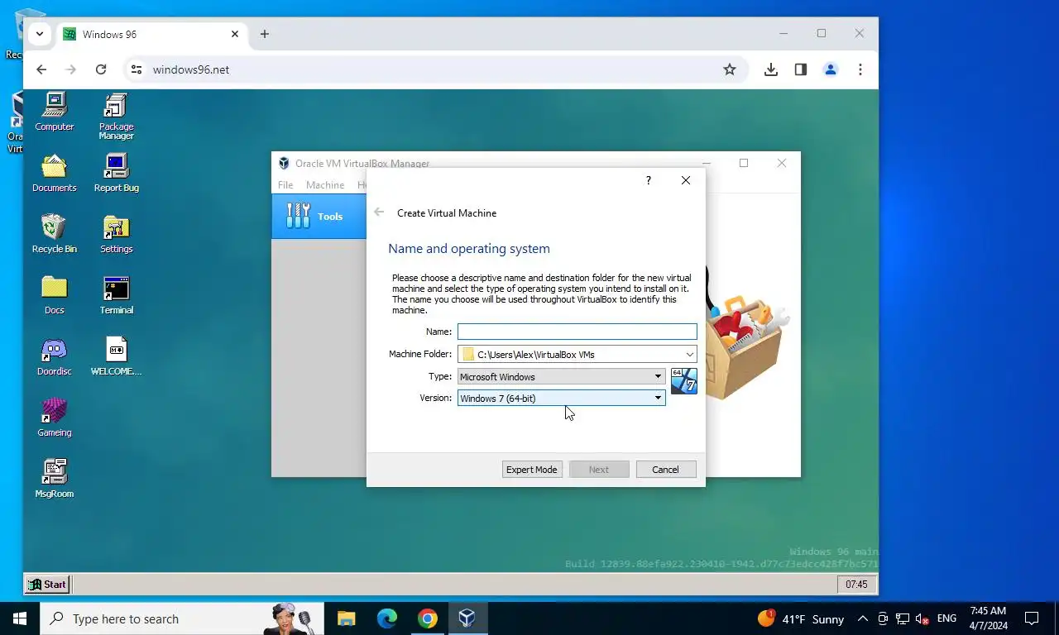Click the help question mark in the dialog
Image resolution: width=1059 pixels, height=635 pixels.
click(648, 180)
